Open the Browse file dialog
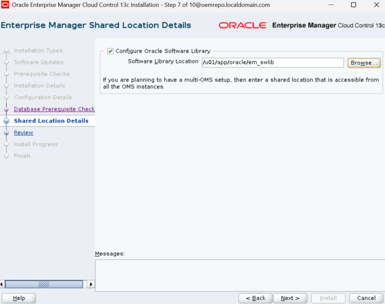This screenshot has width=385, height=304. 364,63
